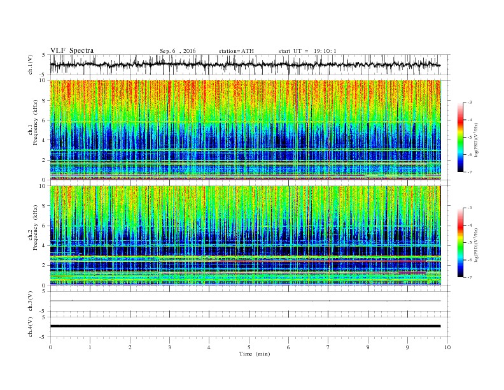The height and width of the screenshot is (390, 504).
Task: Click the ch.2 spectrogram color bar
Action: [x=460, y=242]
